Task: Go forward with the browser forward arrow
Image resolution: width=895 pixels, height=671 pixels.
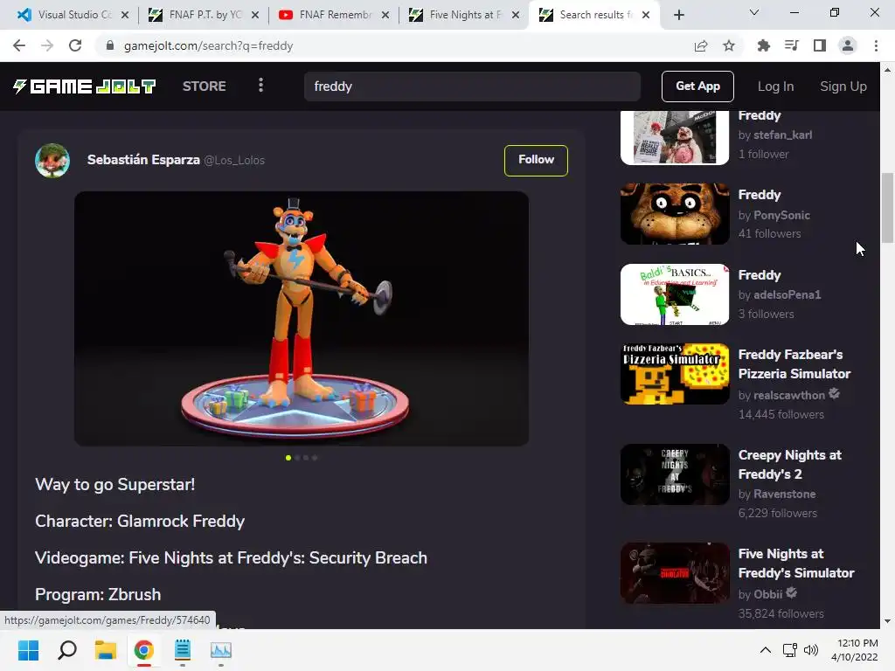Action: [x=47, y=45]
